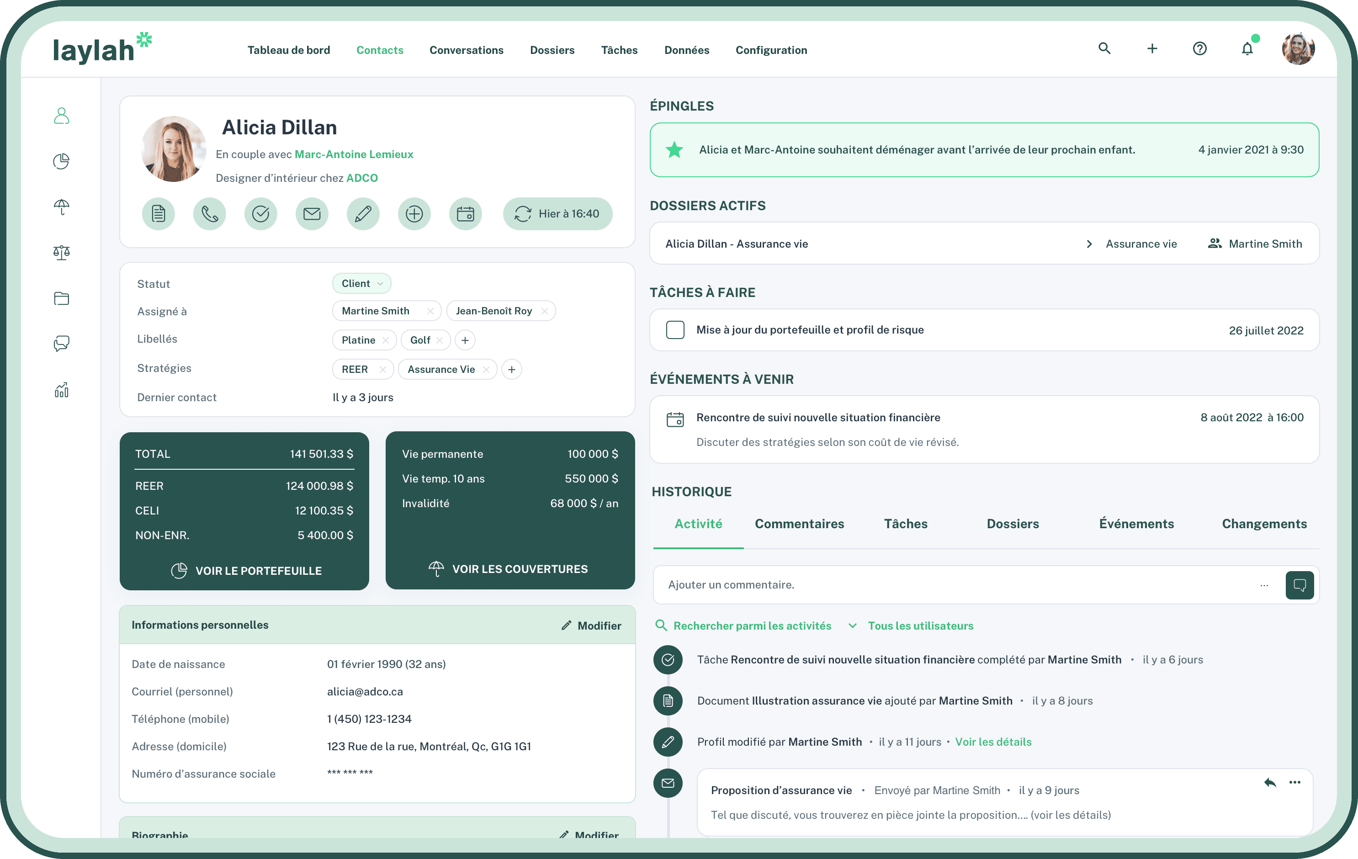Viewport: 1358px width, 859px height.
Task: Unpin the starred Alicia et Marc-Antoine note
Action: pos(674,150)
